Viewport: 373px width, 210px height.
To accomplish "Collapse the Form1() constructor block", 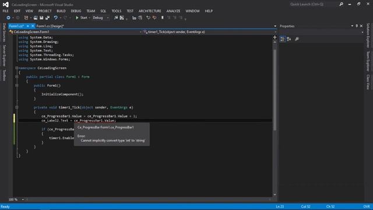I will click(x=17, y=85).
